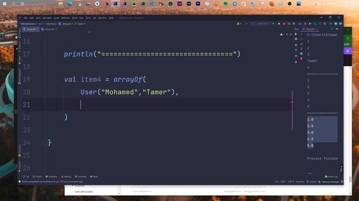Open IDE settings gear icon in toolbar

325,23
